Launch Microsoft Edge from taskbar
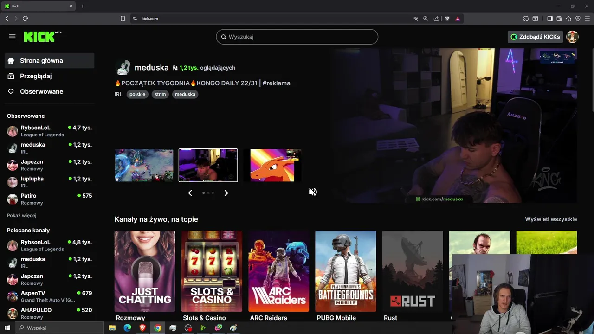Image resolution: width=594 pixels, height=334 pixels. [x=127, y=328]
